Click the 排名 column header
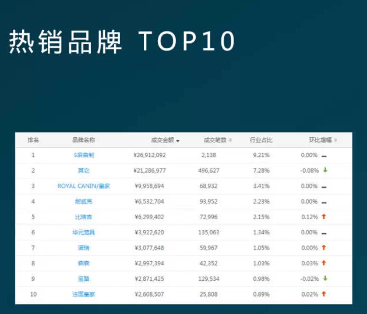The height and width of the screenshot is (314, 367). point(33,140)
